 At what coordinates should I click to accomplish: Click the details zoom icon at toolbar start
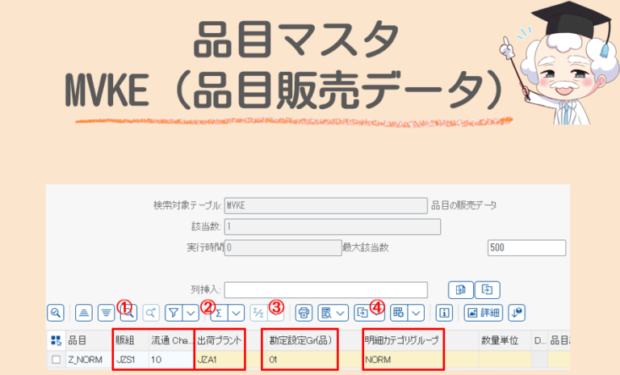coord(56,312)
